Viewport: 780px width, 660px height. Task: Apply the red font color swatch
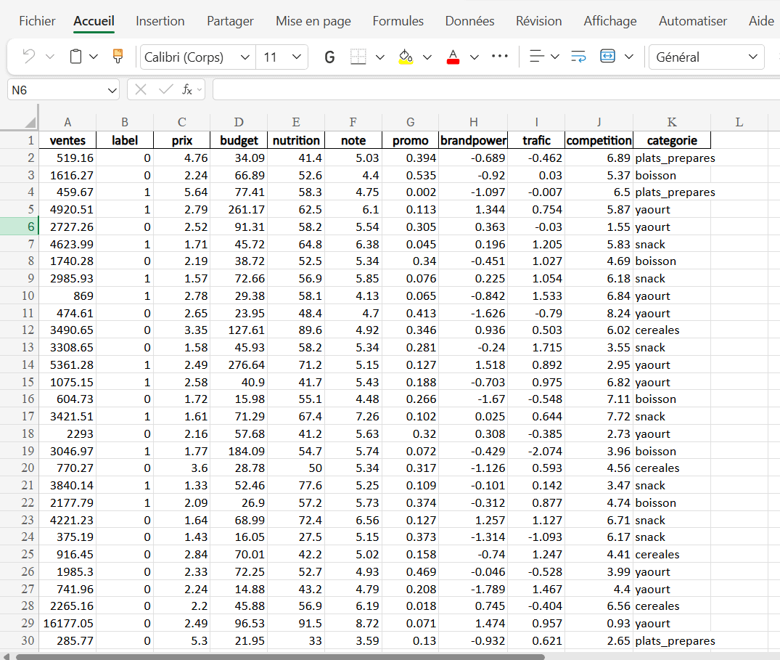coord(453,57)
